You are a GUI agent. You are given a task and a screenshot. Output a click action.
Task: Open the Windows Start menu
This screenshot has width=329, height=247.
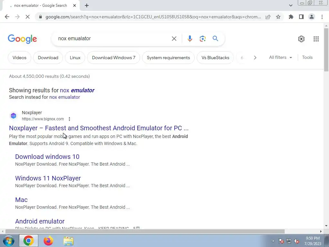(x=9, y=241)
